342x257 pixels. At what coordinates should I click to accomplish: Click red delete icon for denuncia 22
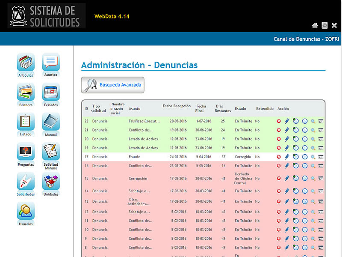[x=279, y=121]
